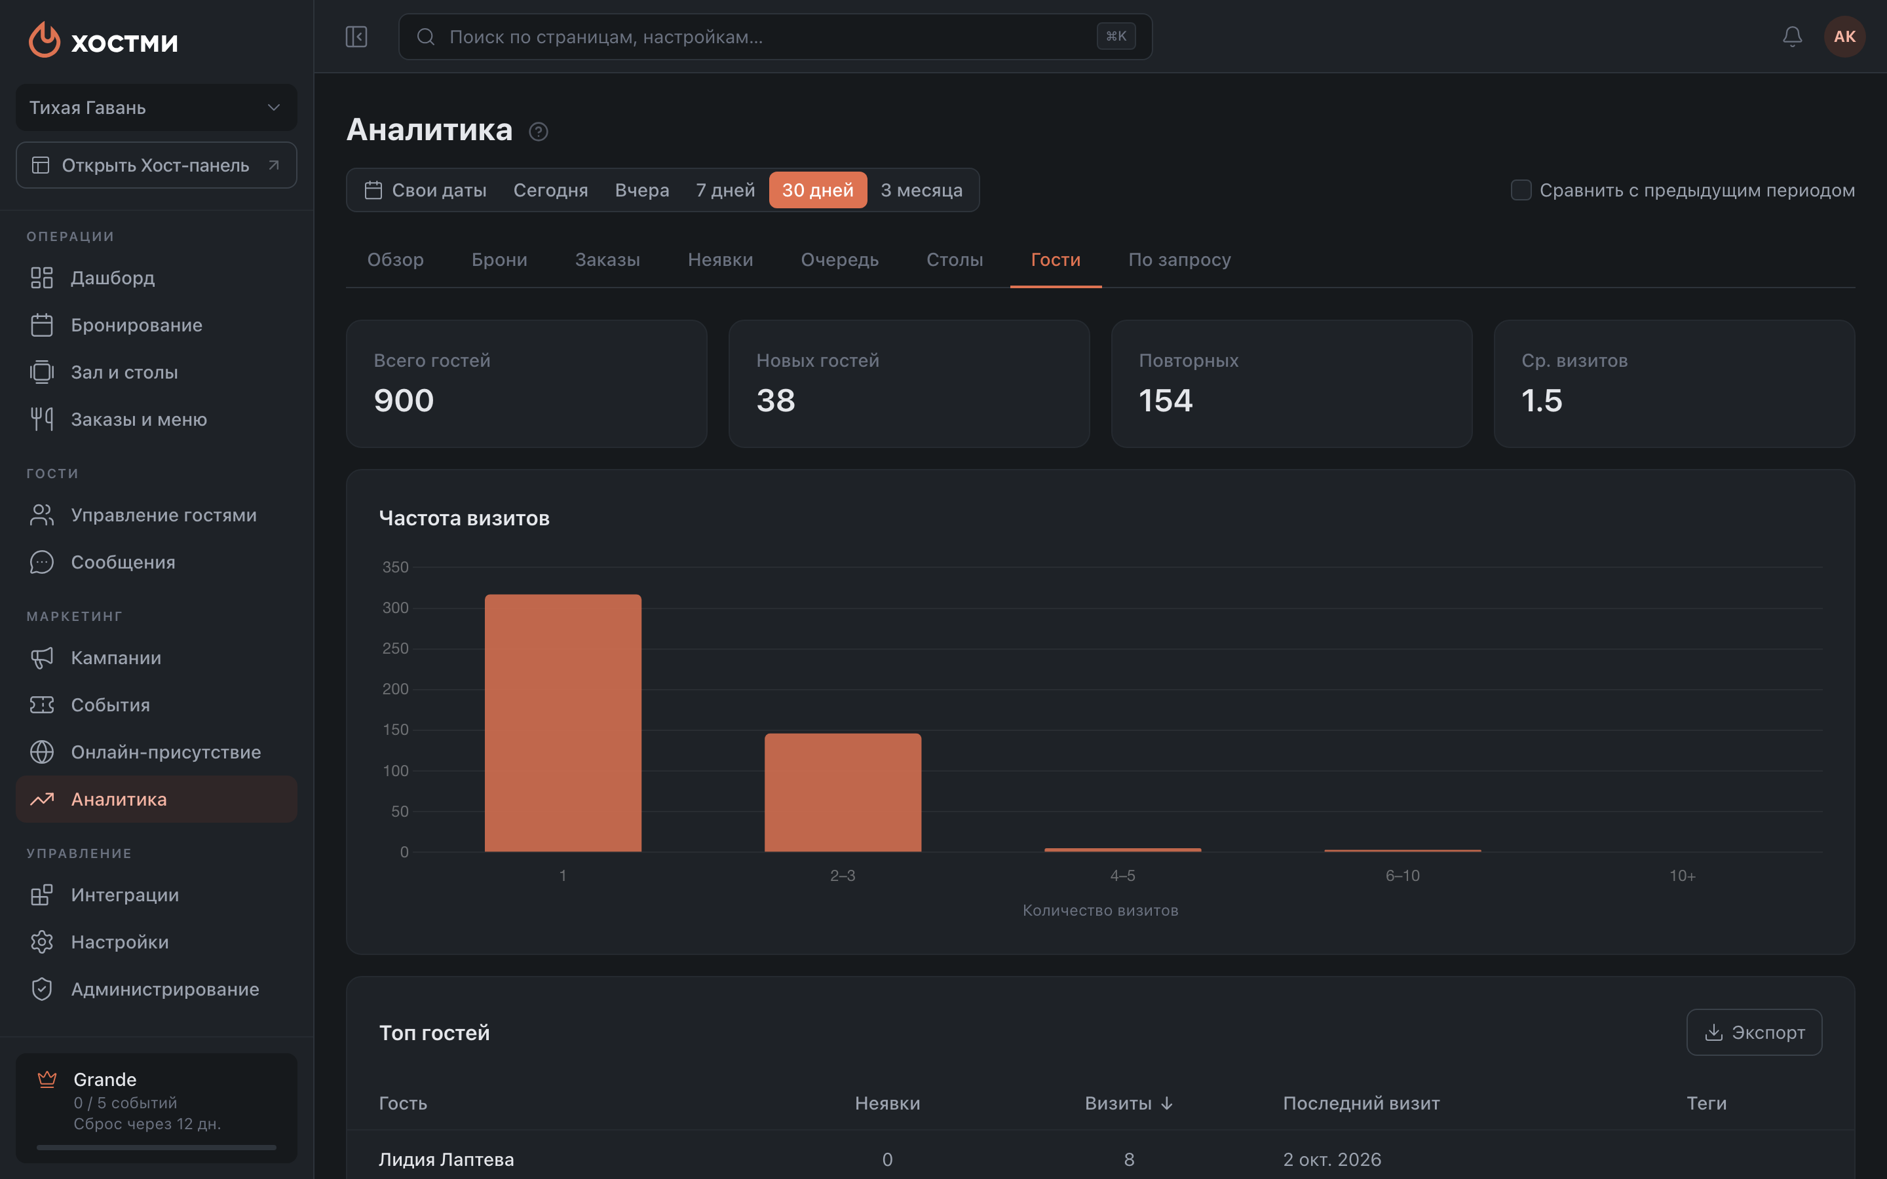
Task: Click the 2–3 visits bar
Action: tap(843, 793)
